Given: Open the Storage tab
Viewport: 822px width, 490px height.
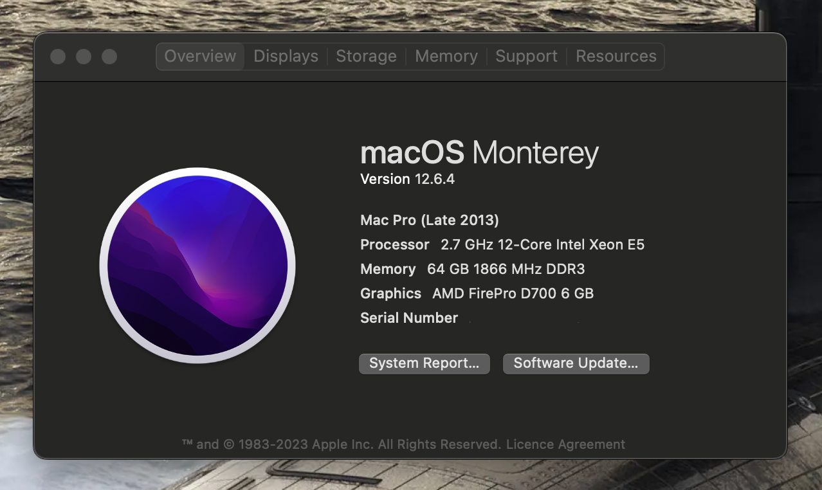Looking at the screenshot, I should tap(366, 57).
